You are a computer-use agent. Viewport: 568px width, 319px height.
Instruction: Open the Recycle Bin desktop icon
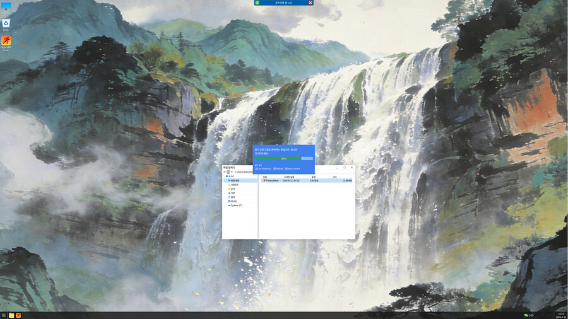pos(6,24)
